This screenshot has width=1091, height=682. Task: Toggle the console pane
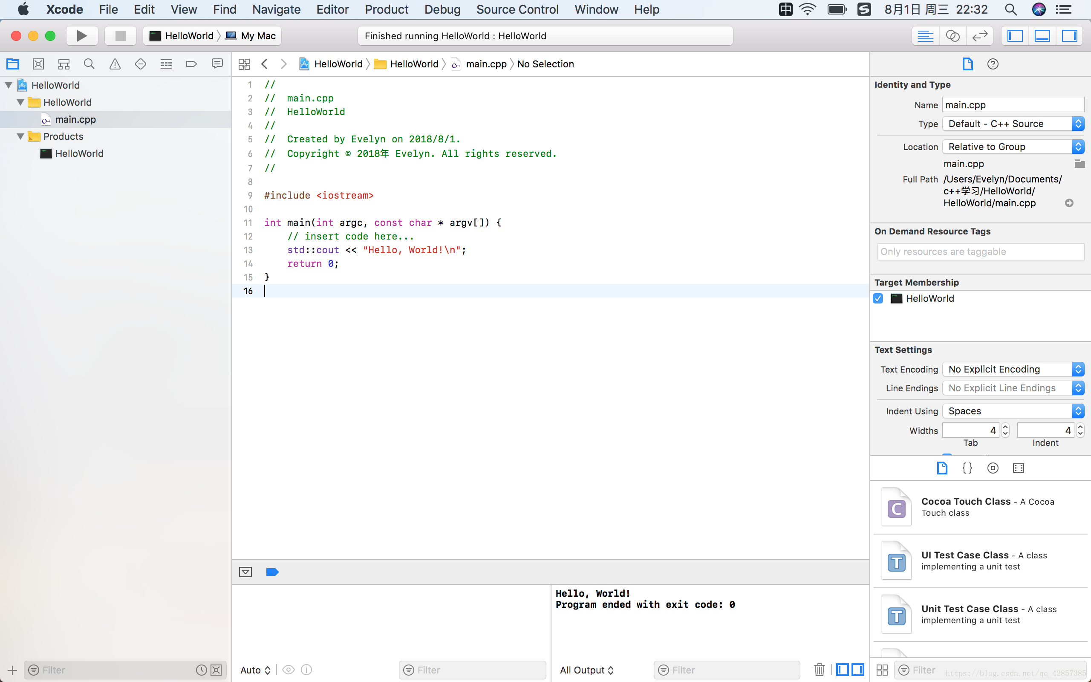click(x=858, y=670)
